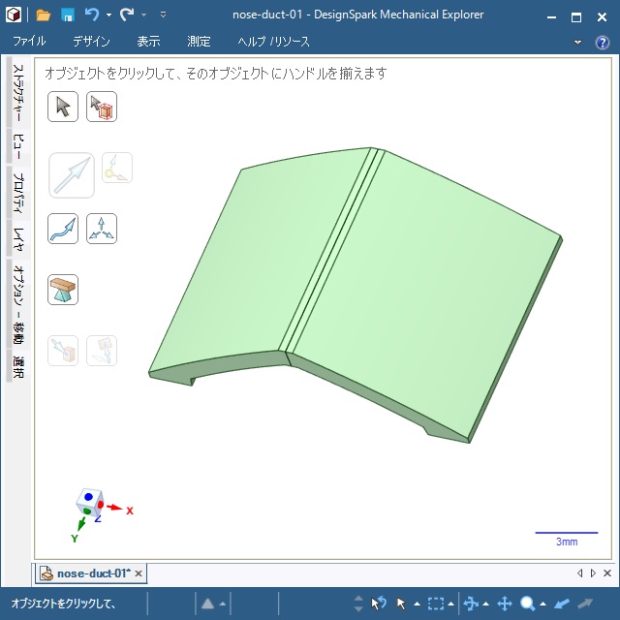Click the help question mark icon

[x=602, y=43]
